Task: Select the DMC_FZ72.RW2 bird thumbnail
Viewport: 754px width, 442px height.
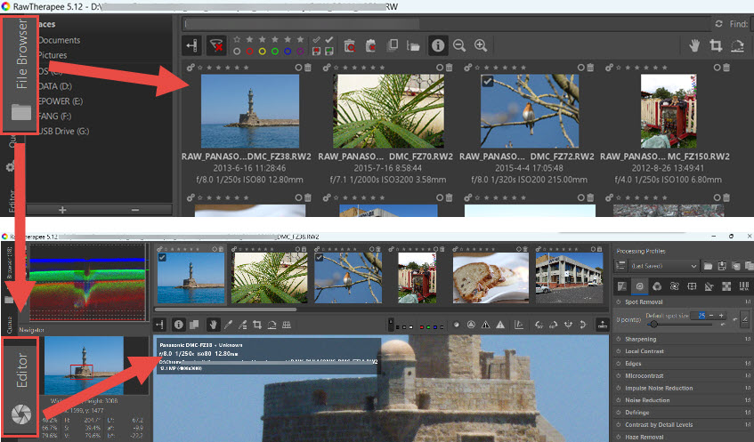Action: [530, 110]
